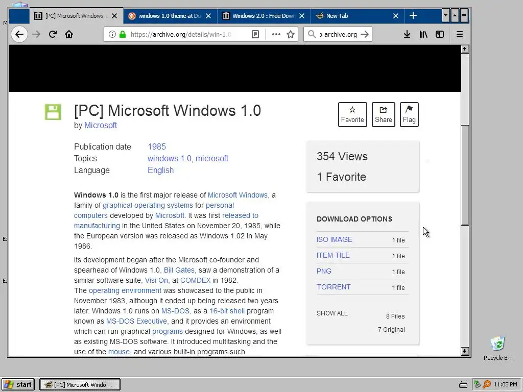Click the TORRENT download link

pos(334,287)
